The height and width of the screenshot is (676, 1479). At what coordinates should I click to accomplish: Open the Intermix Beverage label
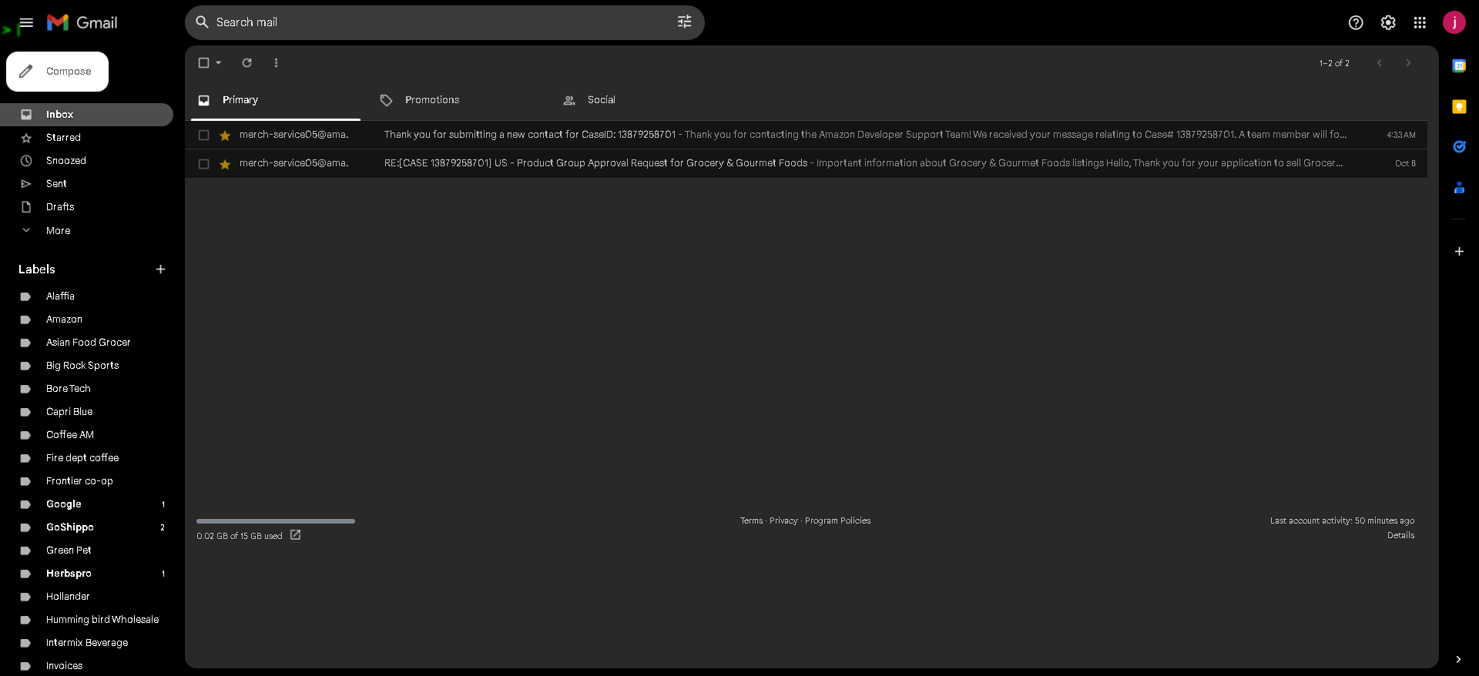pos(86,643)
